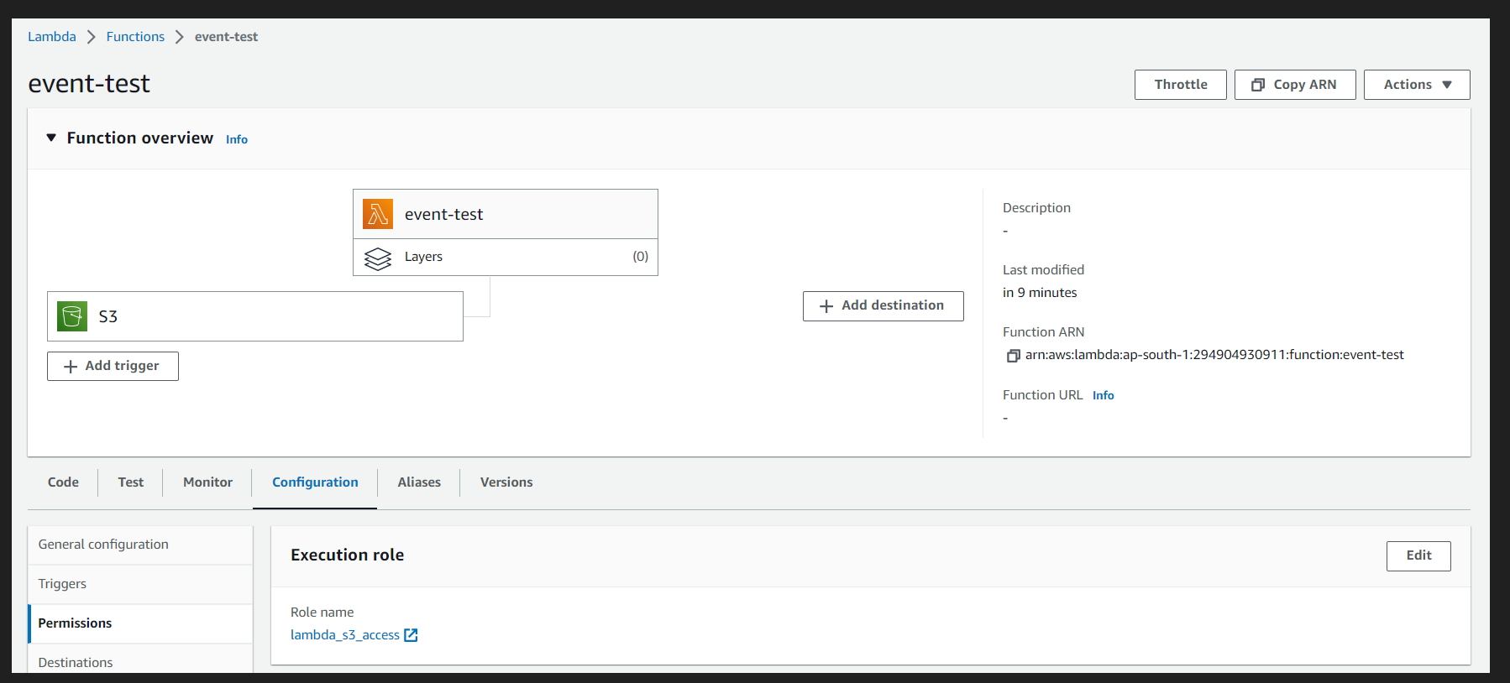Click the event-test page title
Screen dimensions: 1510x683
click(x=89, y=84)
